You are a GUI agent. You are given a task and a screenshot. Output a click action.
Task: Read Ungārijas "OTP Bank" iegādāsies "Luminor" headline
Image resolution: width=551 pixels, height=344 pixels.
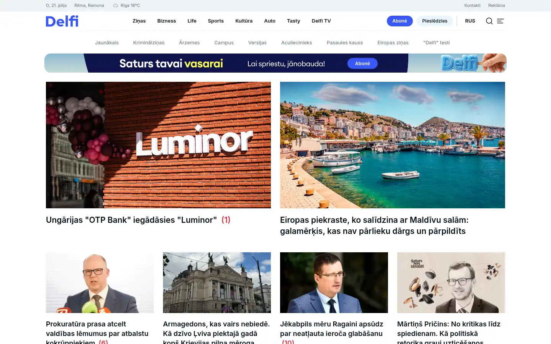tap(131, 220)
